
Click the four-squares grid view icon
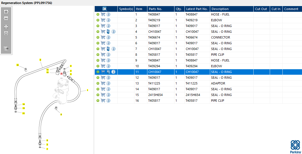pos(6,27)
